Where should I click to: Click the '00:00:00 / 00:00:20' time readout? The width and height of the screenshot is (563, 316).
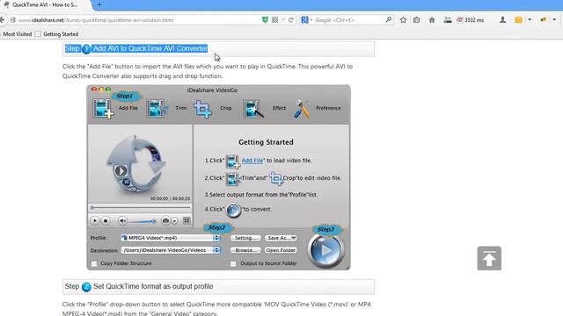170,198
